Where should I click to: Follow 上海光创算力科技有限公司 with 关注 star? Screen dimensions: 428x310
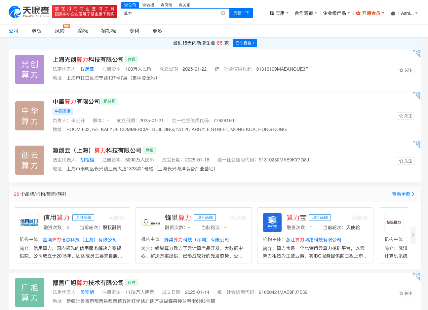[x=406, y=70]
